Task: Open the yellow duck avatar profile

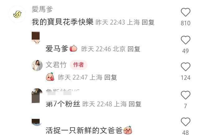Action: click(x=17, y=14)
